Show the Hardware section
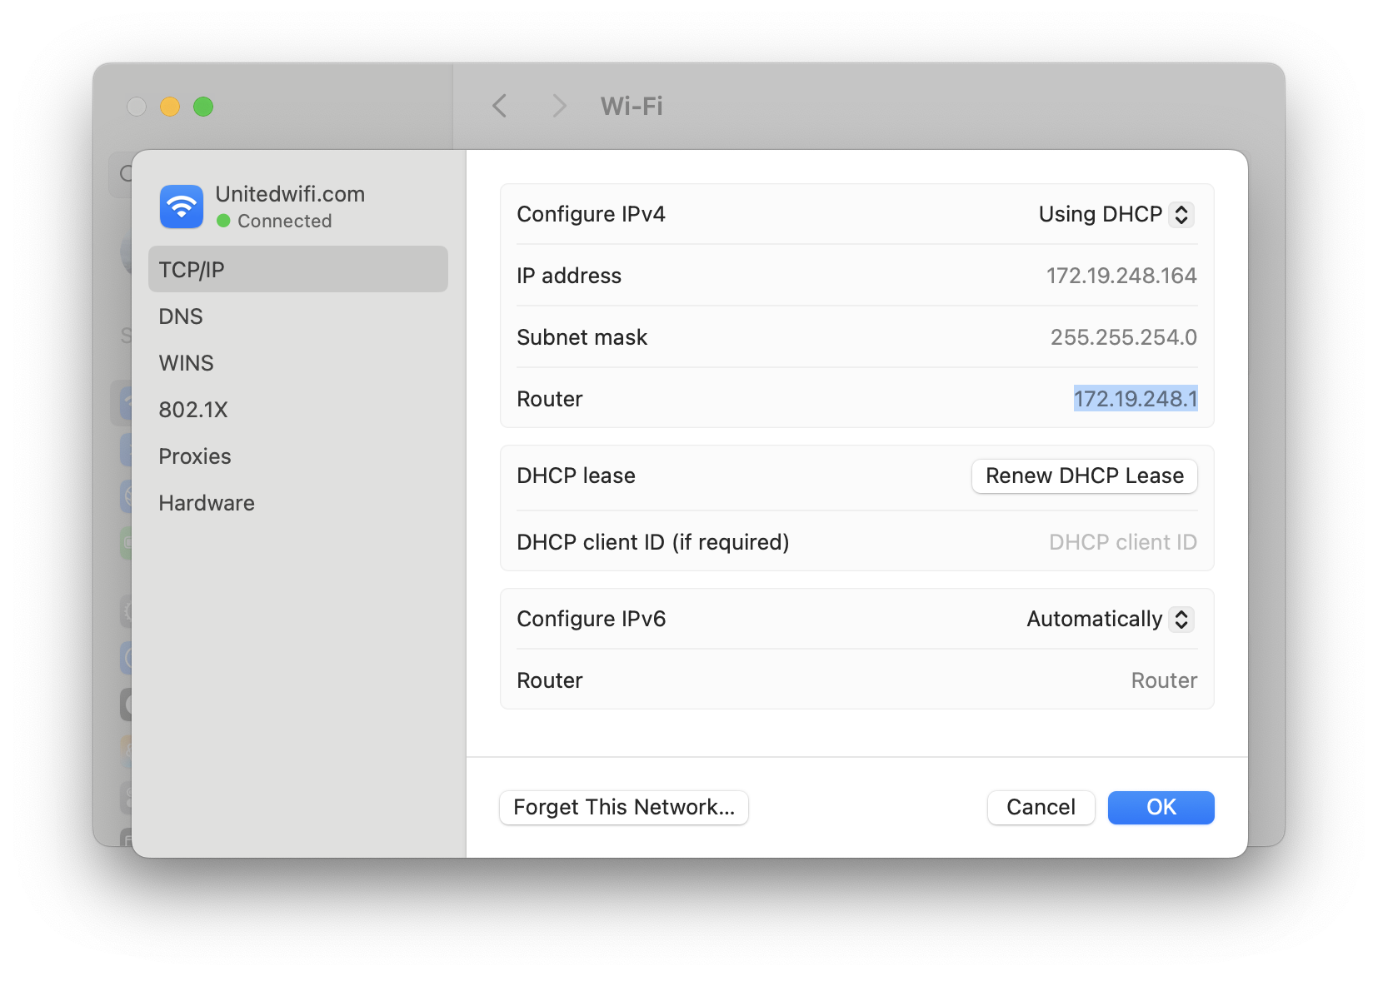The image size is (1378, 981). 298,503
